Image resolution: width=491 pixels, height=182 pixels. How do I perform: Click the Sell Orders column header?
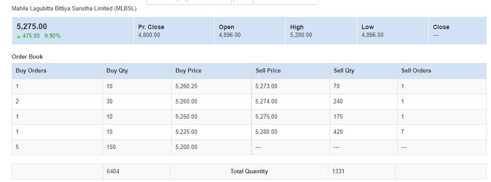tap(416, 70)
